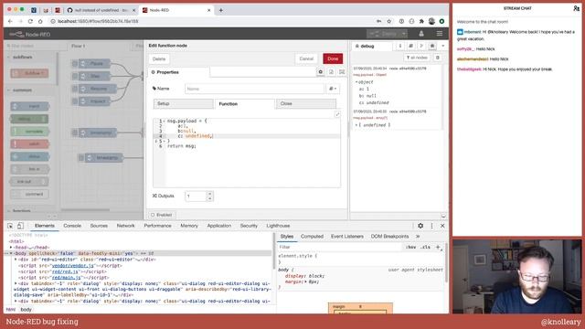Screen dimensions: 585x329
Task: Open node appearance icon in Properties
Action: click(342, 72)
